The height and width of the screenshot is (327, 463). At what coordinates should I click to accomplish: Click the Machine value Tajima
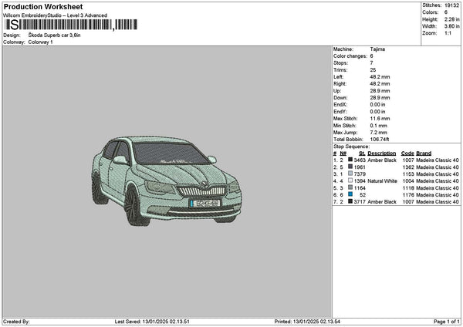(x=377, y=49)
